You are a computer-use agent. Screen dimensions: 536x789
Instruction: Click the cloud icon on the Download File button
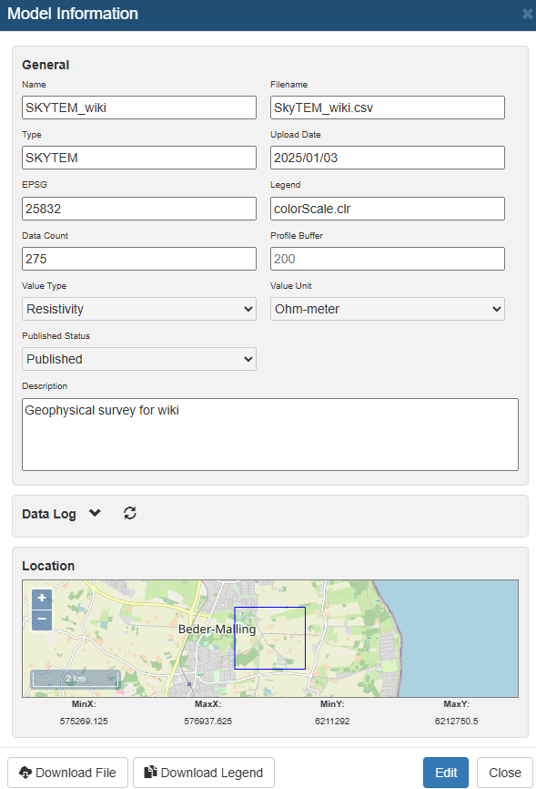tap(25, 773)
